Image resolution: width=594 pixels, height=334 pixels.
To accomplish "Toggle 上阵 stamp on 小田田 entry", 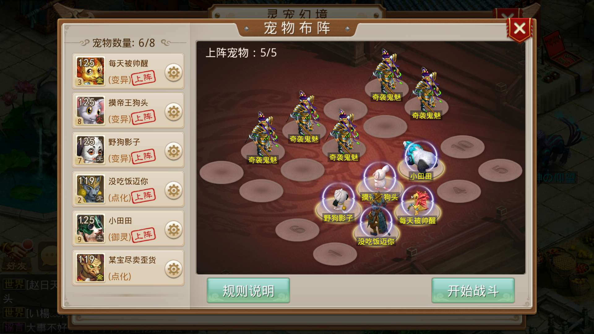I will pos(144,236).
